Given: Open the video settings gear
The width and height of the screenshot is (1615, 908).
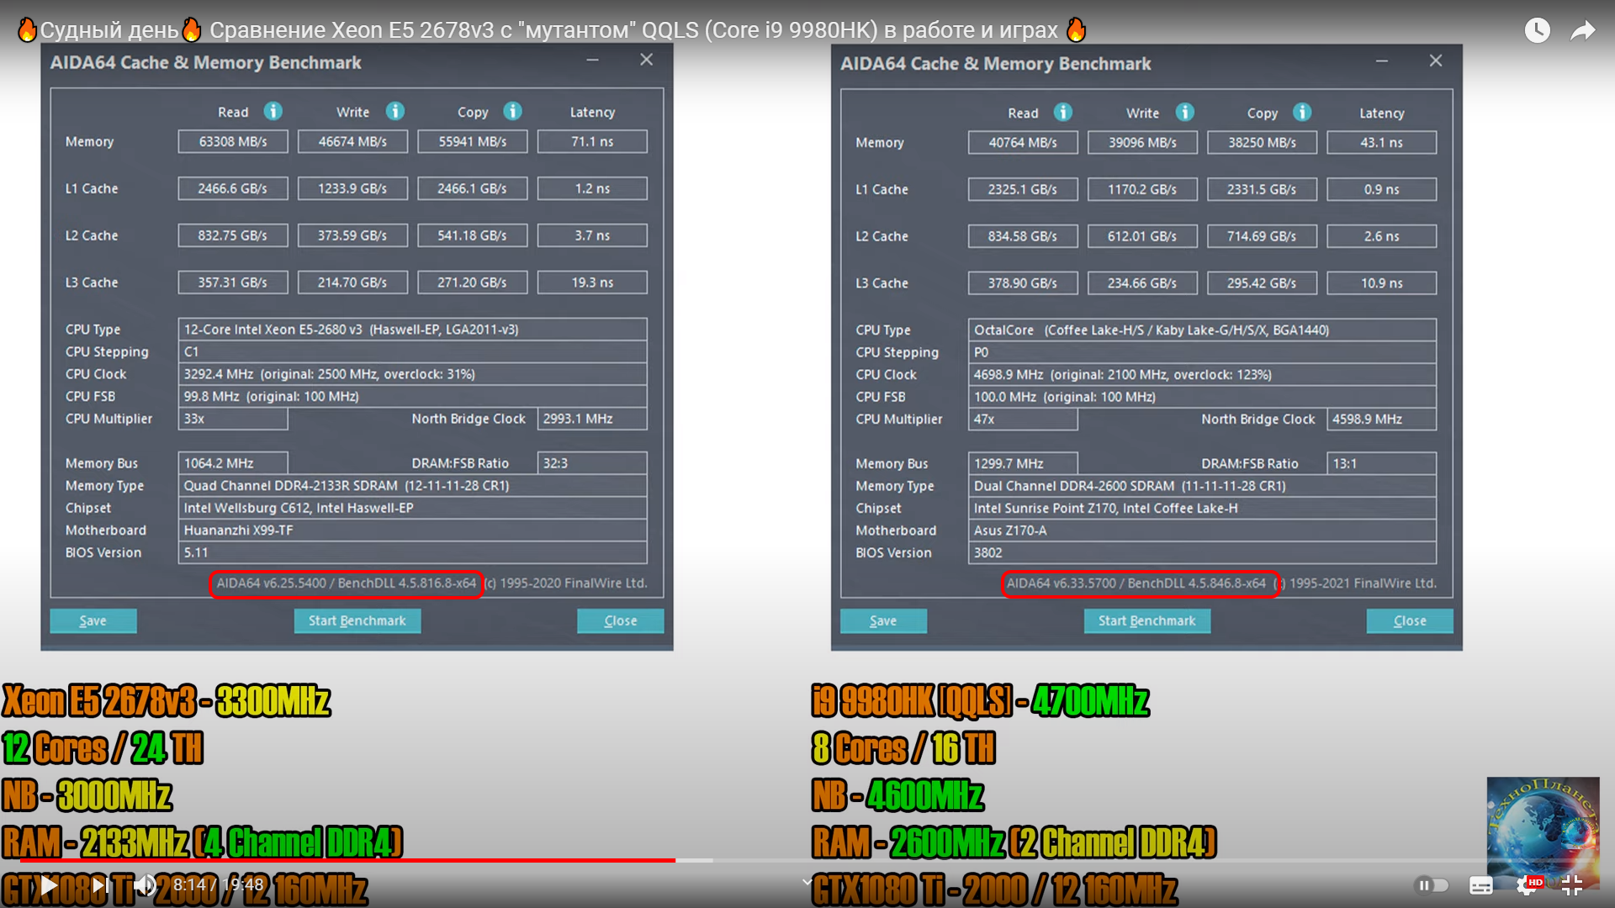Looking at the screenshot, I should pyautogui.click(x=1527, y=884).
